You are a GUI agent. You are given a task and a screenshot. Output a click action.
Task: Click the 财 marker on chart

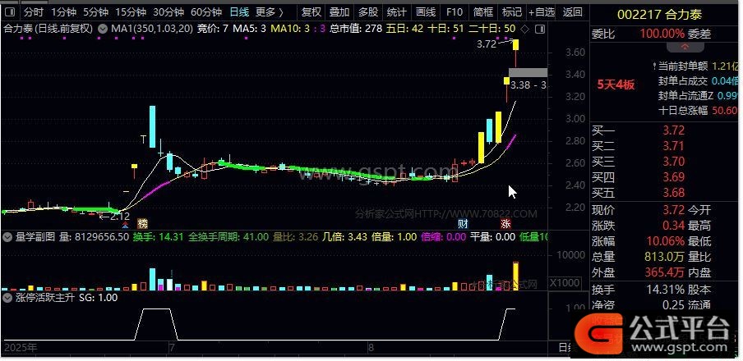click(463, 223)
